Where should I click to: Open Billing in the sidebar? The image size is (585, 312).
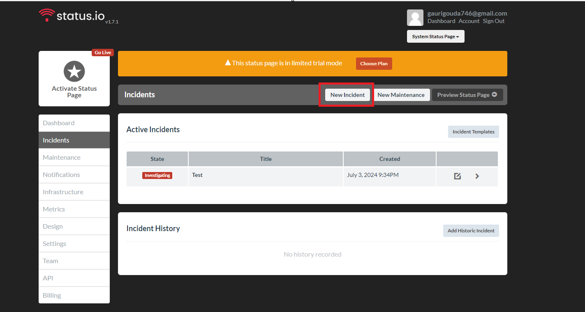51,295
